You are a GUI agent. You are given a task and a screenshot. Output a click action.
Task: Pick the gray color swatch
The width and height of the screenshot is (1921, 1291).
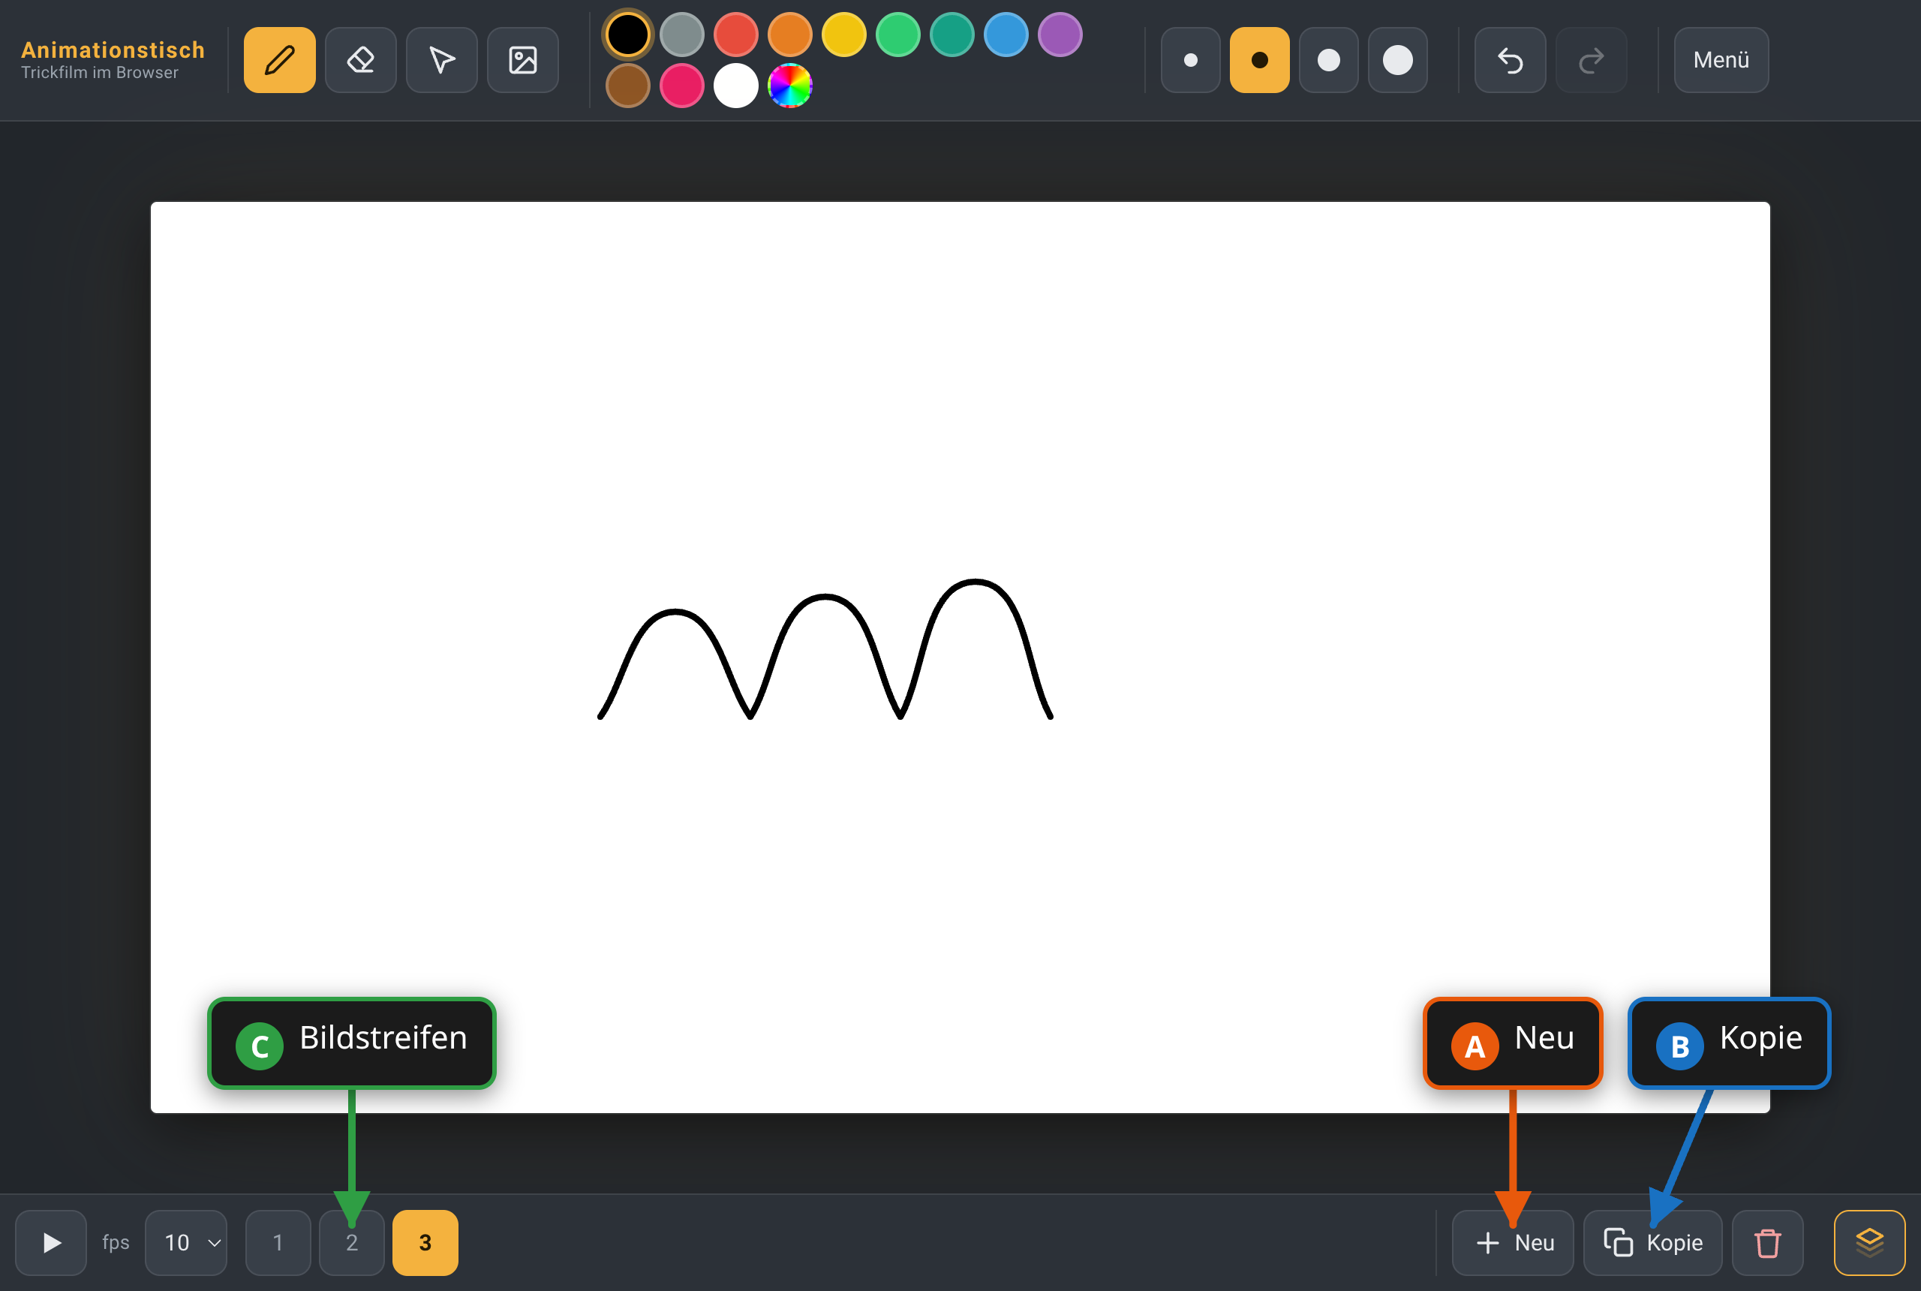pyautogui.click(x=681, y=35)
